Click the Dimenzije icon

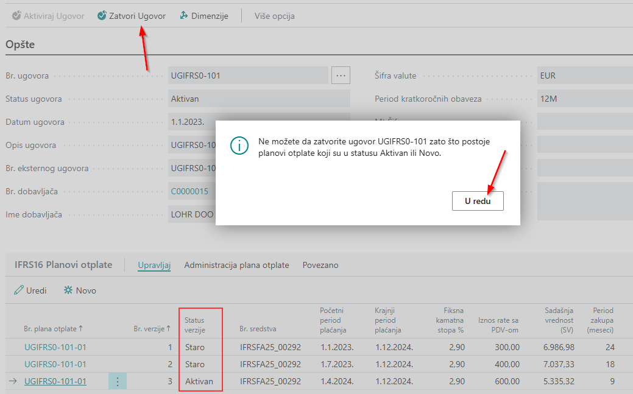[183, 16]
